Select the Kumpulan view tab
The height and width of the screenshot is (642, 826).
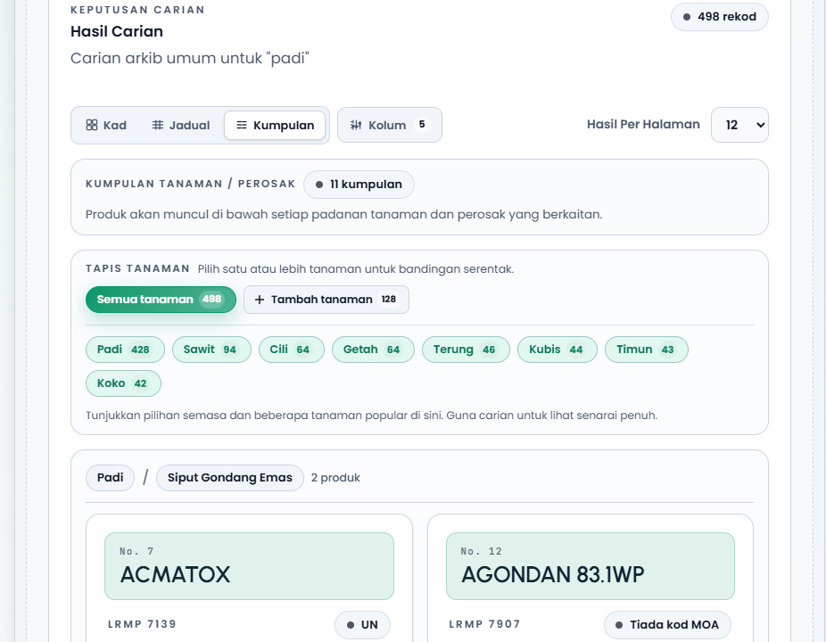[x=275, y=125]
